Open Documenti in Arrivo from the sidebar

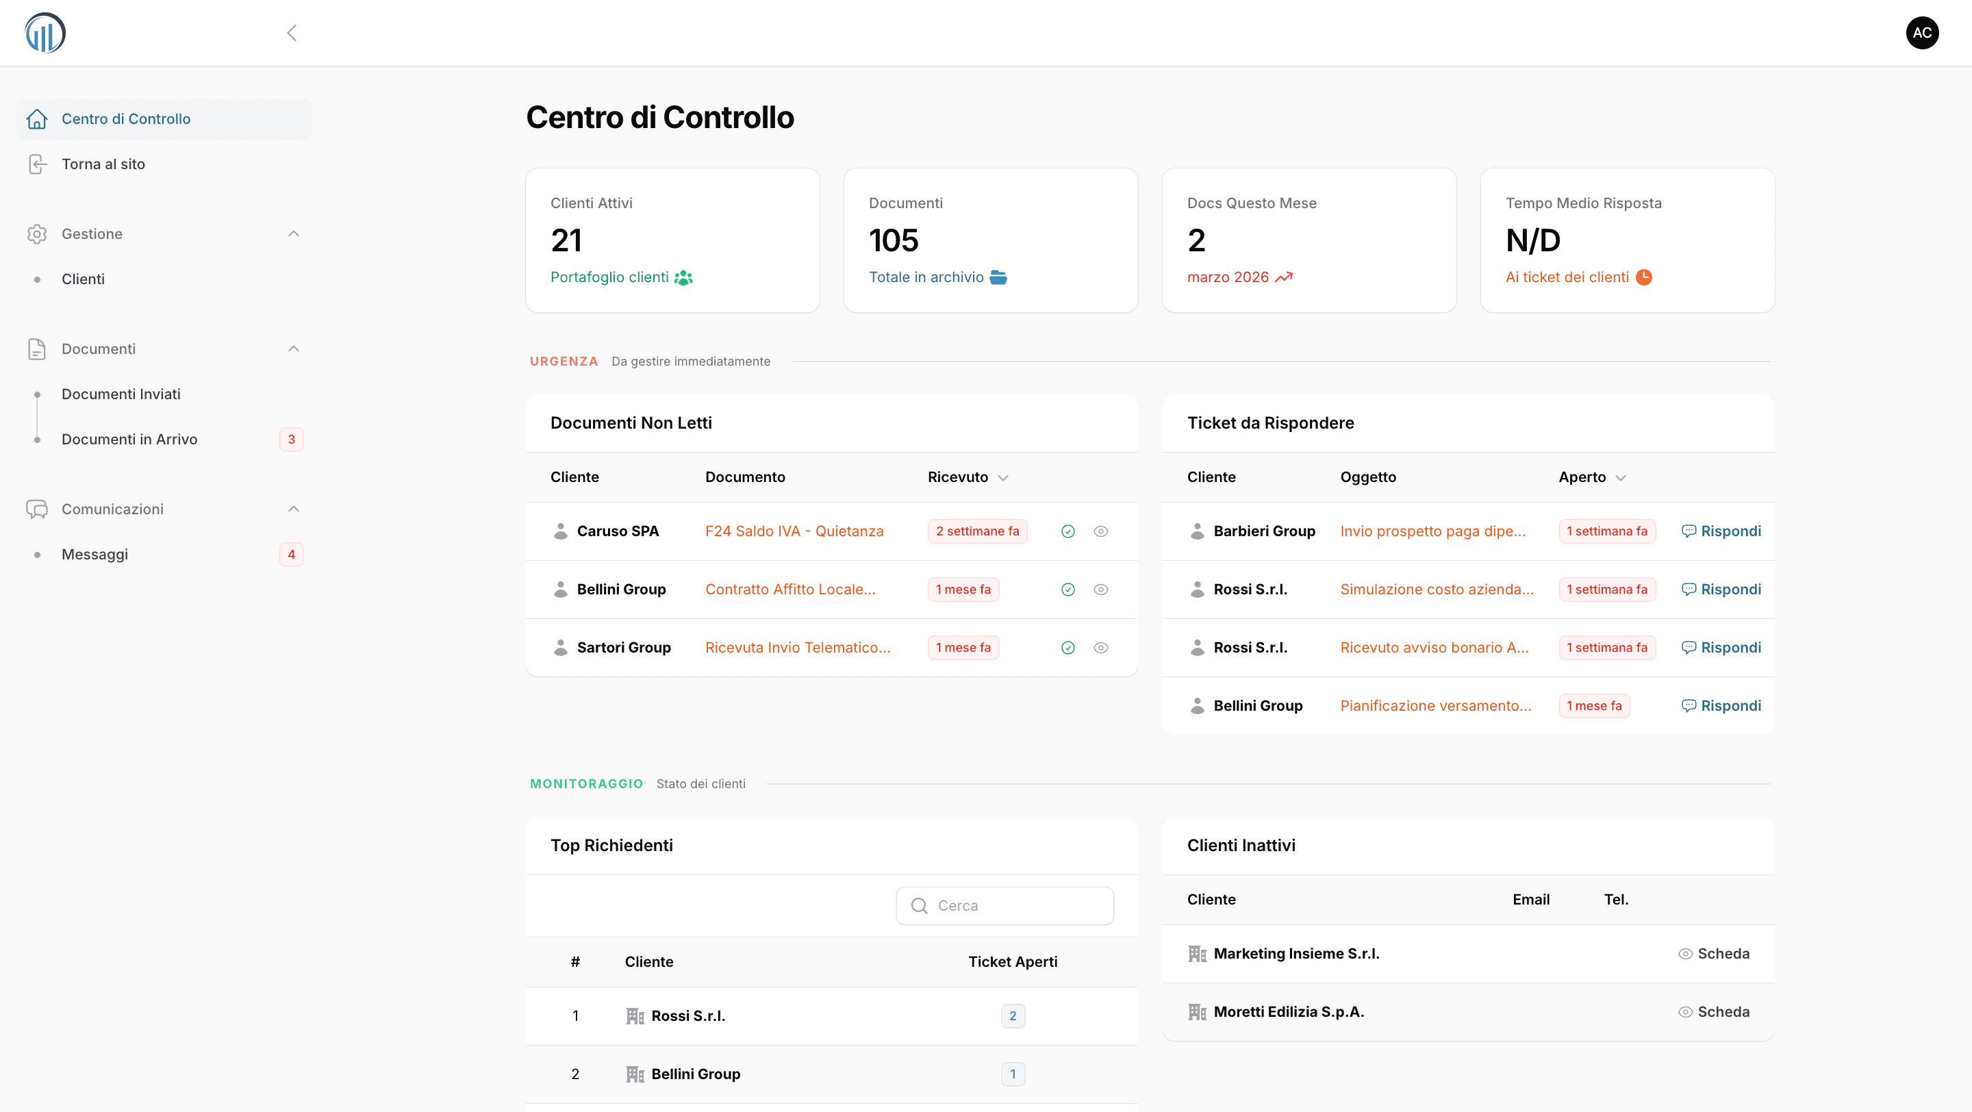[x=129, y=440]
